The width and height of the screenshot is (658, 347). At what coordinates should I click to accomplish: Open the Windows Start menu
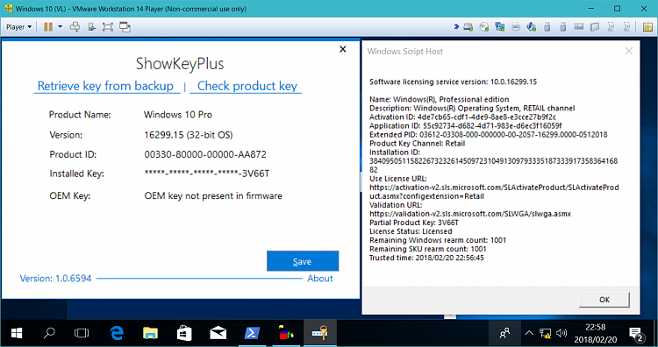17,333
